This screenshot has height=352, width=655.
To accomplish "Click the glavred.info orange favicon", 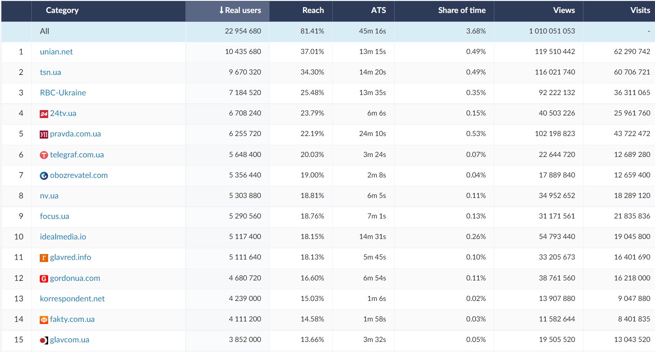I will click(44, 258).
